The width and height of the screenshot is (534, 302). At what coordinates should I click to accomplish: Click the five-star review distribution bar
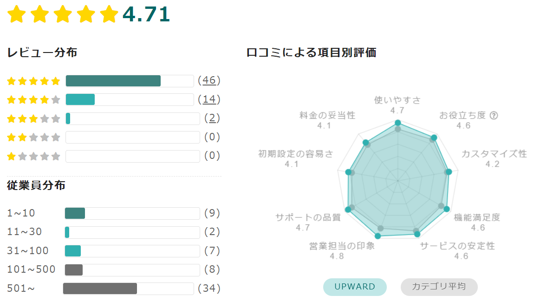tap(130, 81)
